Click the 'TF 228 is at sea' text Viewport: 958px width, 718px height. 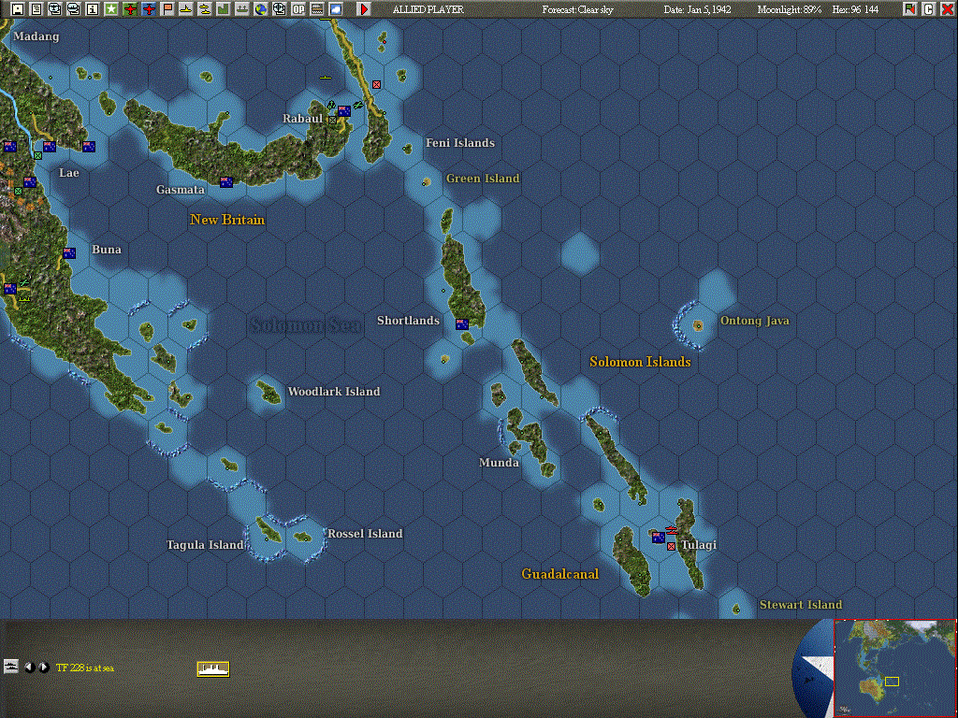click(x=85, y=668)
